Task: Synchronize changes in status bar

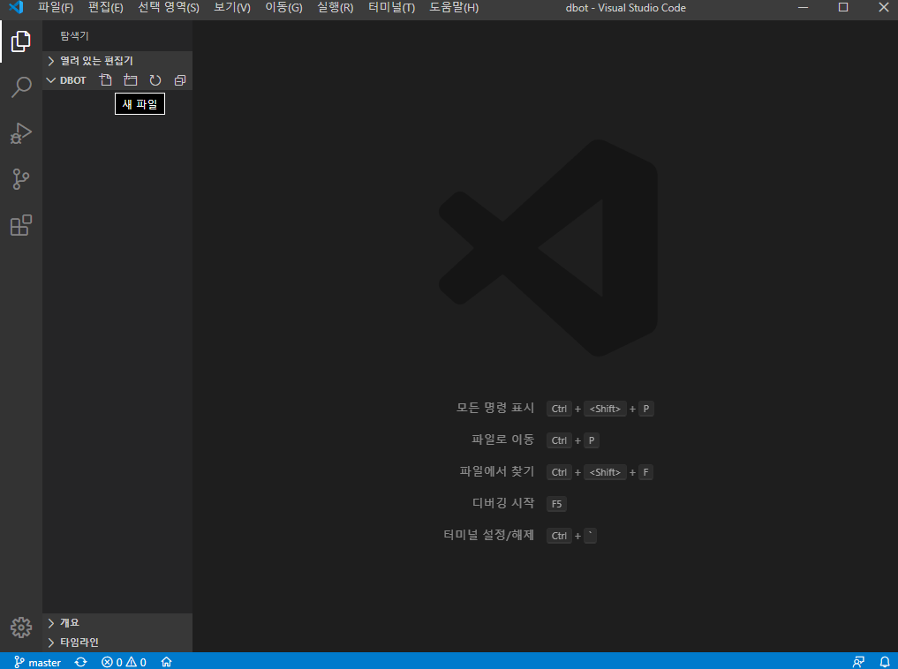Action: [x=80, y=662]
